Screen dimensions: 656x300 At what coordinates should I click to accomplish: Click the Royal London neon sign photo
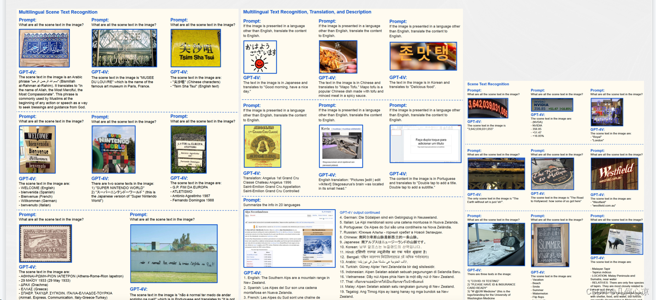coord(607,112)
